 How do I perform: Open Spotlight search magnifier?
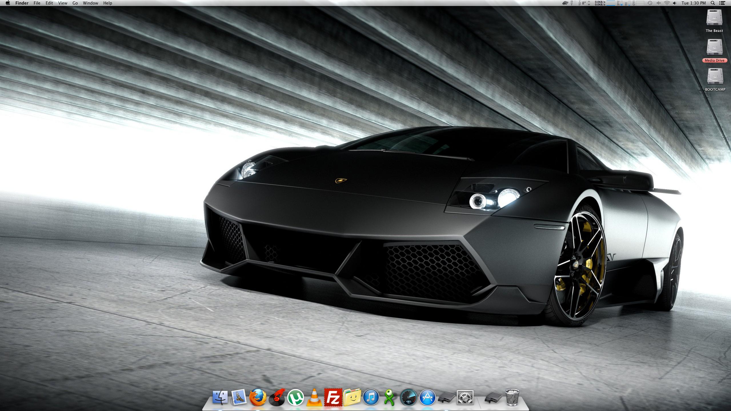(x=713, y=3)
